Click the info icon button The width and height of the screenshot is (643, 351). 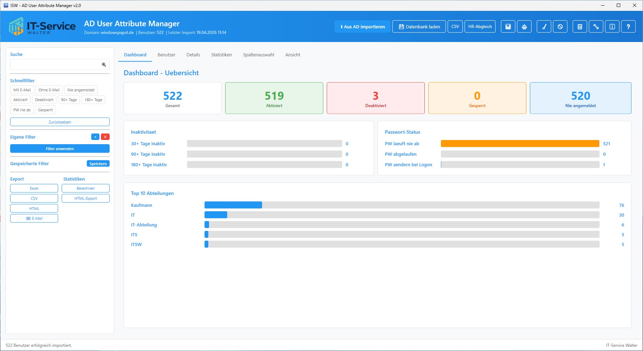tap(612, 27)
